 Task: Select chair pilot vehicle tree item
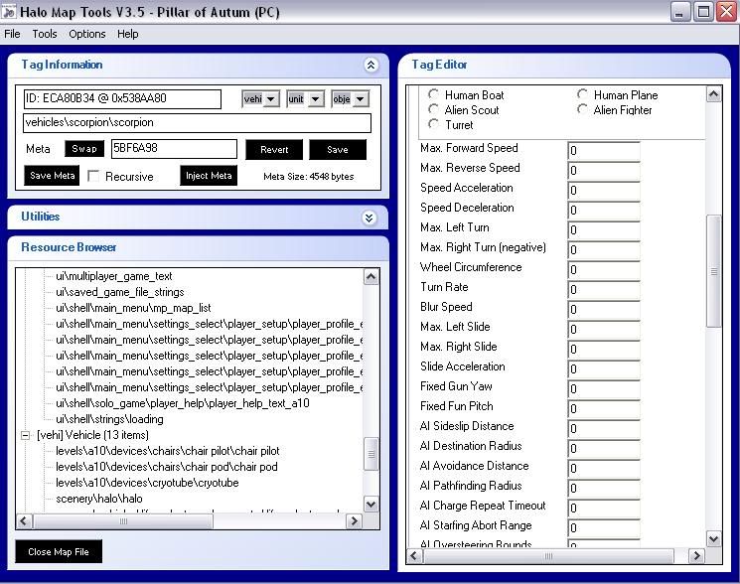[168, 451]
